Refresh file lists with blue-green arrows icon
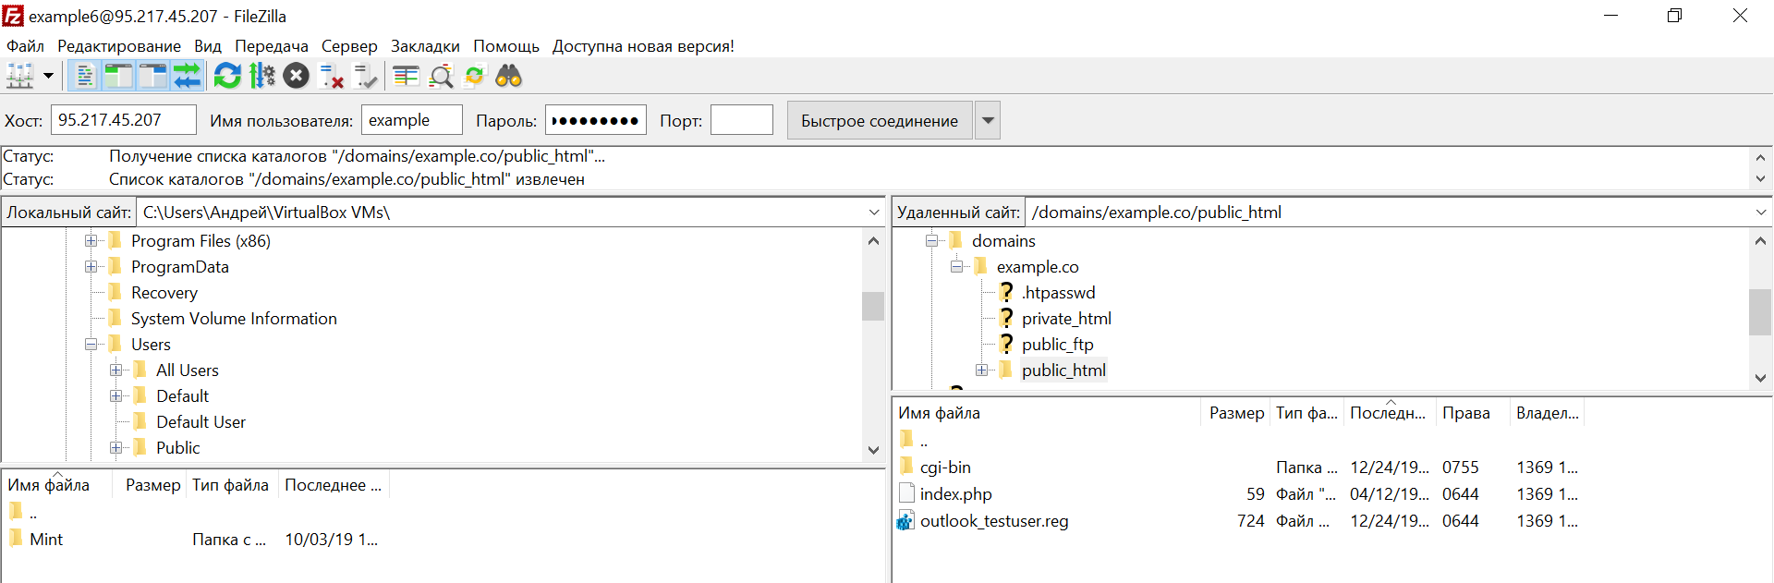 pyautogui.click(x=227, y=76)
